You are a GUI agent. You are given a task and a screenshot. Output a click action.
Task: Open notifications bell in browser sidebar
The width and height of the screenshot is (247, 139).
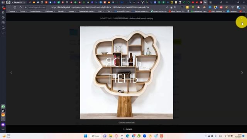tap(3, 7)
